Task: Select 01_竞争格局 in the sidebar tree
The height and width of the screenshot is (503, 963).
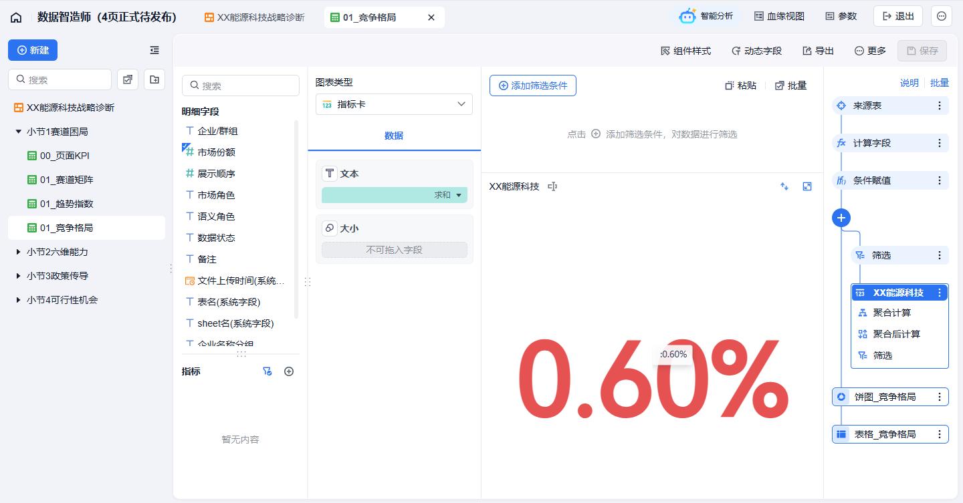Action: click(86, 228)
